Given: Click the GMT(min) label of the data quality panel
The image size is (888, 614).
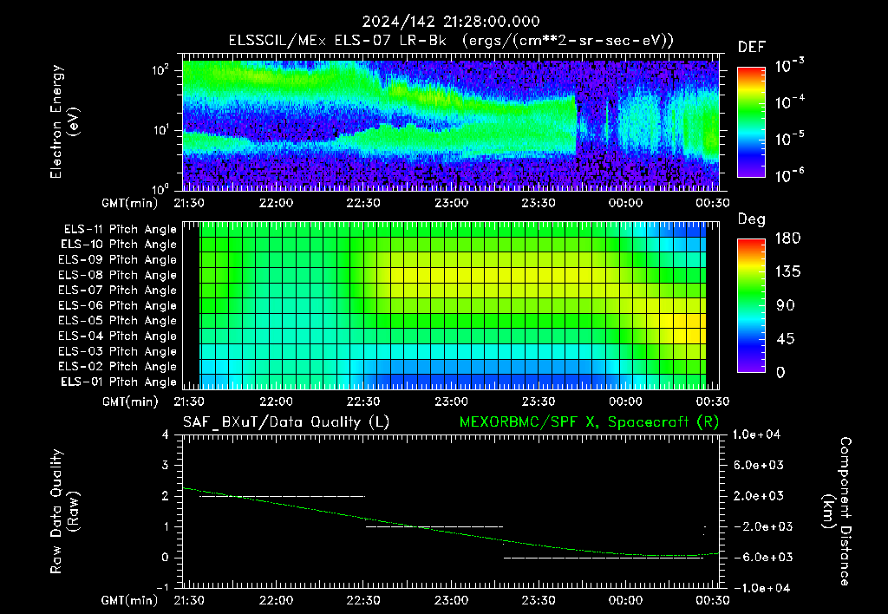Looking at the screenshot, I should [130, 600].
